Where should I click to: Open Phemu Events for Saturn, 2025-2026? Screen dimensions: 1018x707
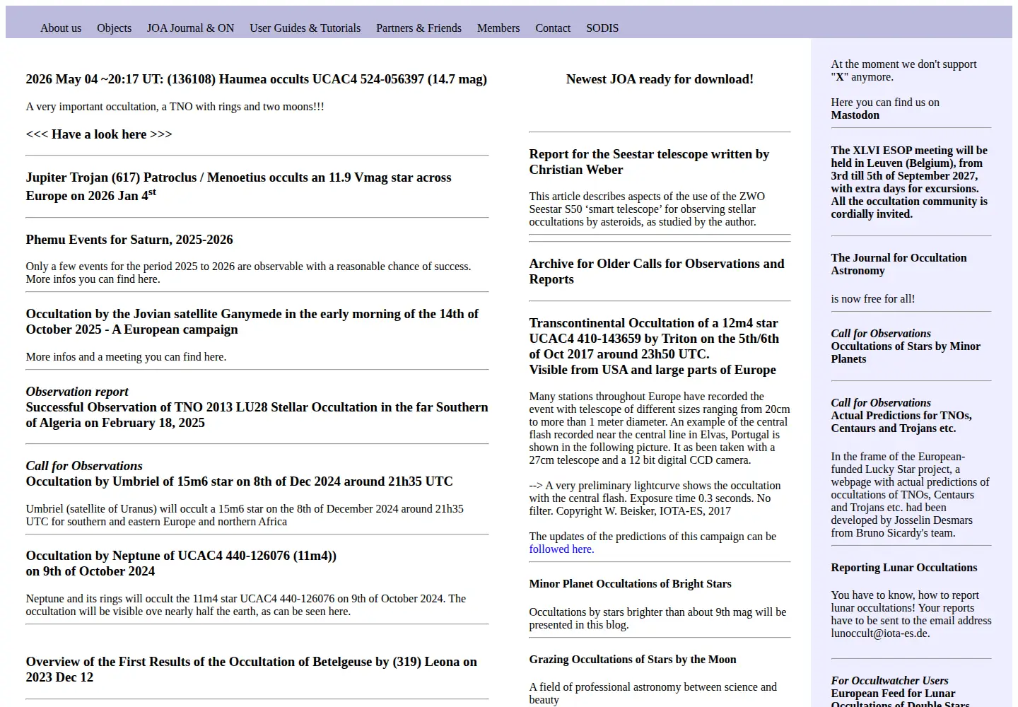coord(129,240)
